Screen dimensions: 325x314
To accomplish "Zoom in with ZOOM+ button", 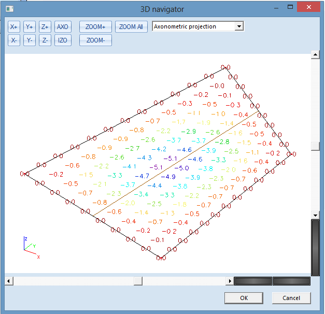I will [x=95, y=27].
